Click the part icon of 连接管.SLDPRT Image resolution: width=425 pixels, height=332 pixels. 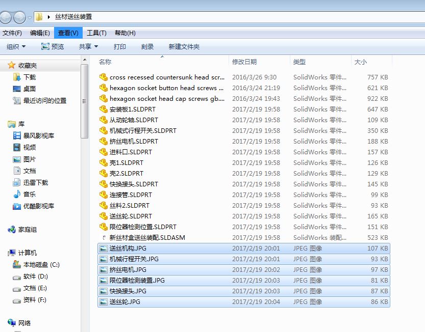click(104, 195)
